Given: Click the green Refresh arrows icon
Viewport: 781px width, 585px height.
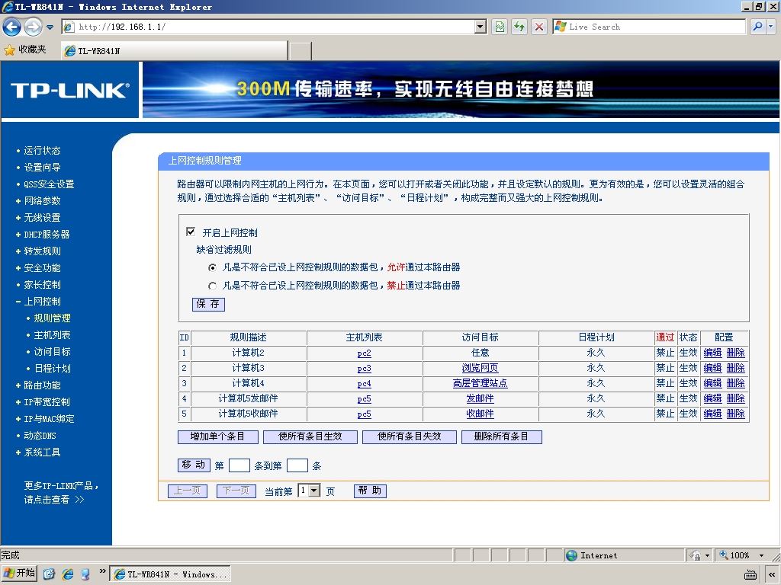Looking at the screenshot, I should (x=519, y=27).
